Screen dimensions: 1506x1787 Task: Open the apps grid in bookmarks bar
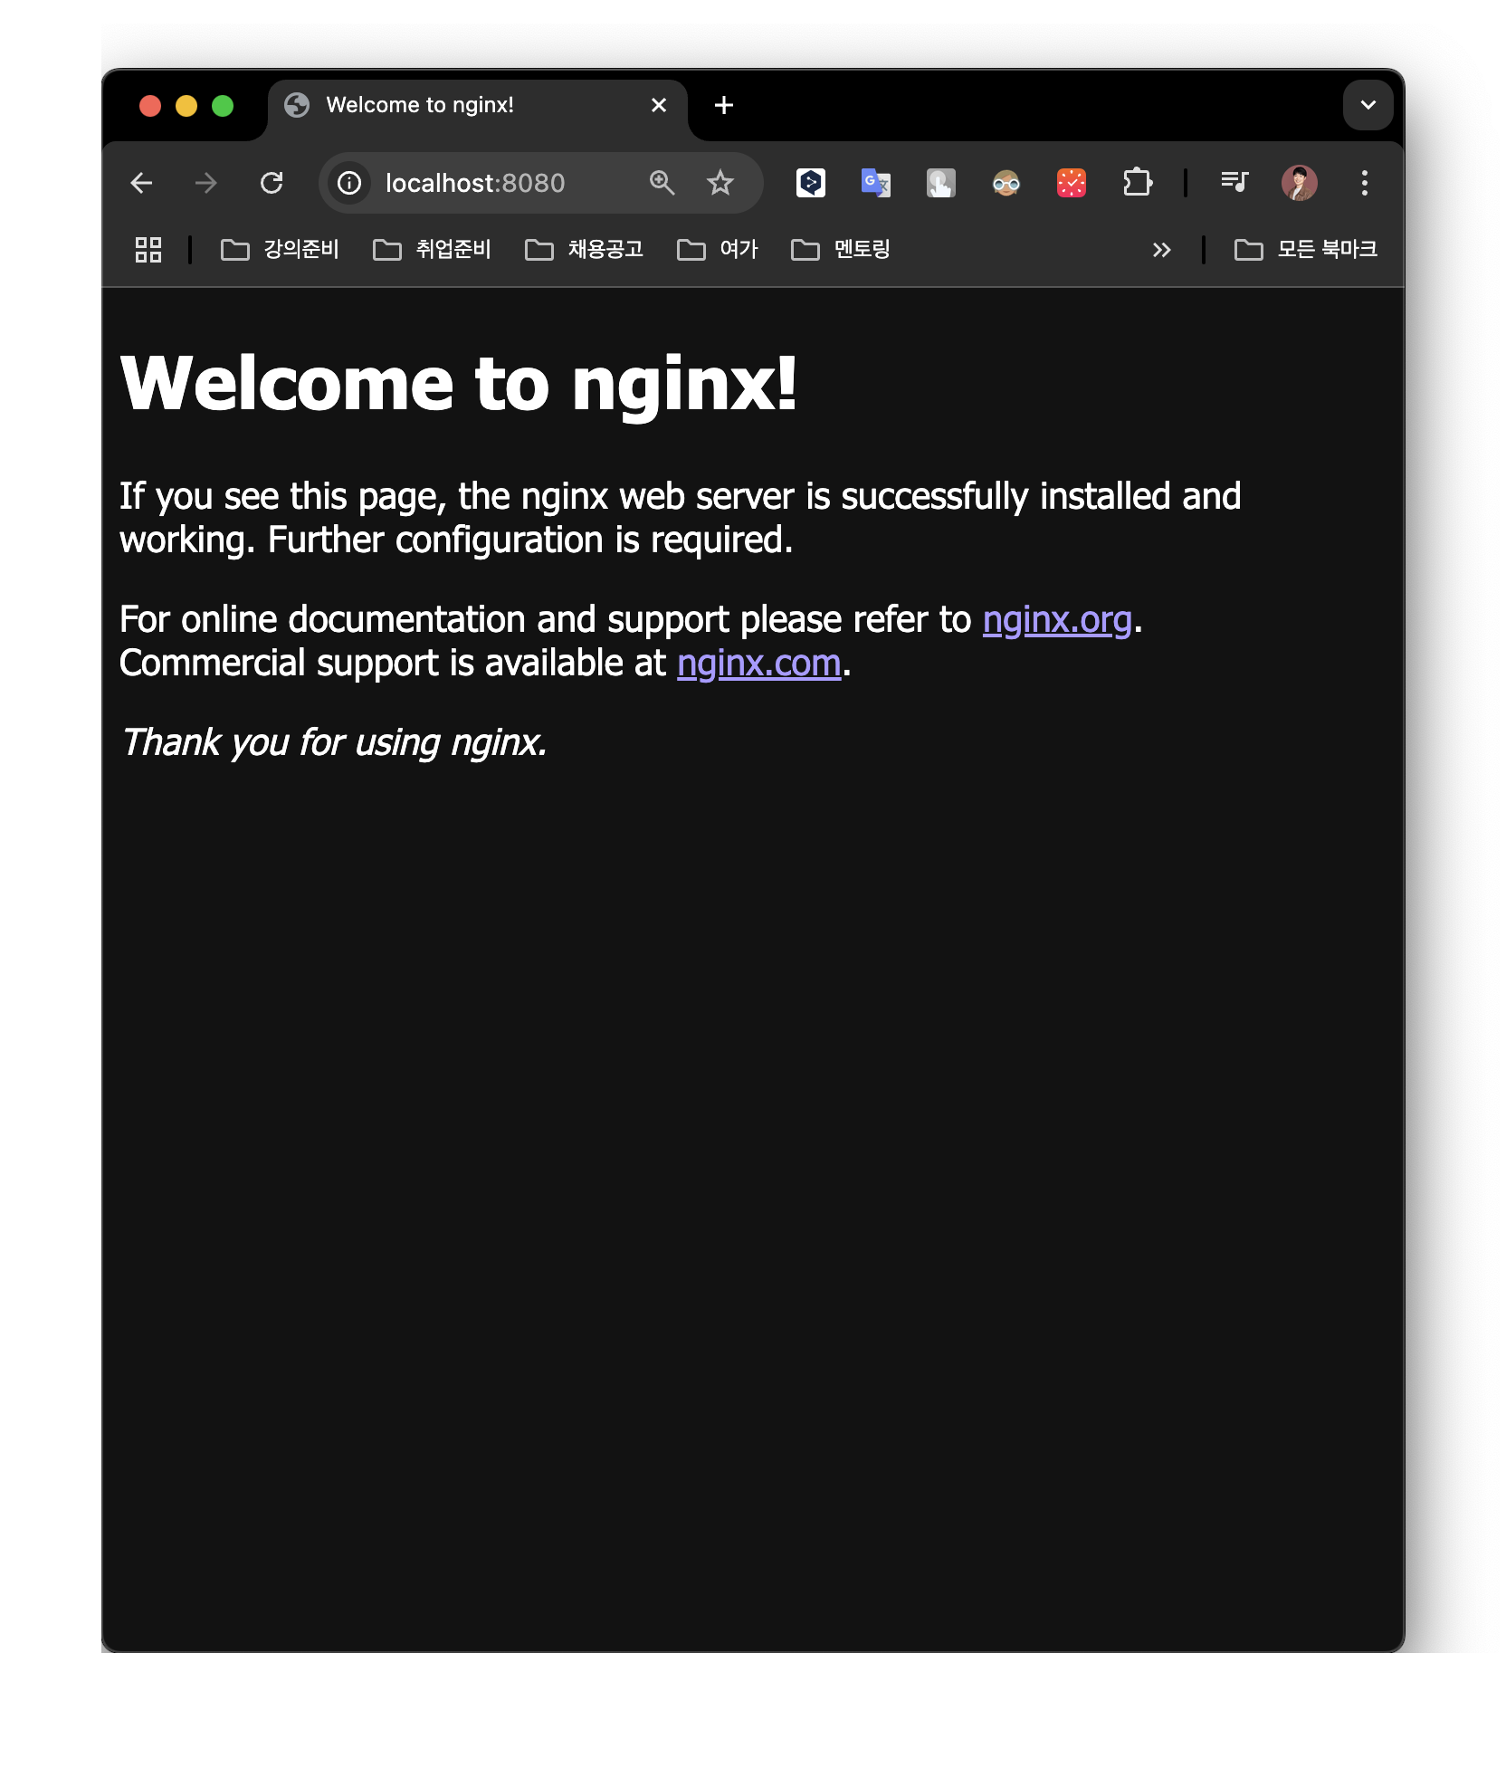[148, 250]
